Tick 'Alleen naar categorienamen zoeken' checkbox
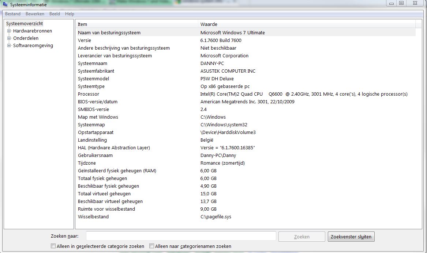 (152, 246)
